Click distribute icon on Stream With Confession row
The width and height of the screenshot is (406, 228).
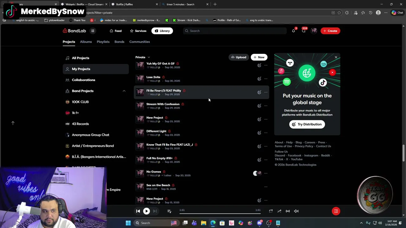tap(259, 106)
